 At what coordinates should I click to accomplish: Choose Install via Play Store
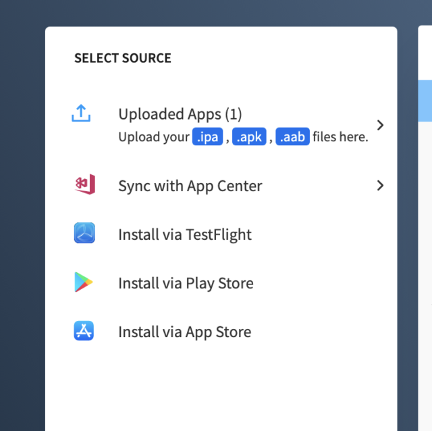(221, 283)
